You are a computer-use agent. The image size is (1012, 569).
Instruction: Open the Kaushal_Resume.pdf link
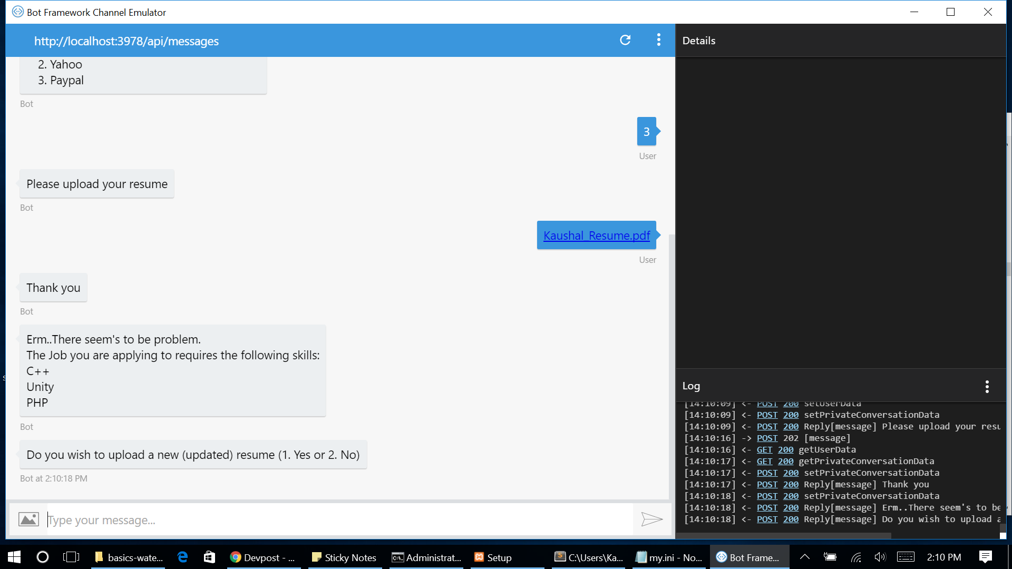596,236
